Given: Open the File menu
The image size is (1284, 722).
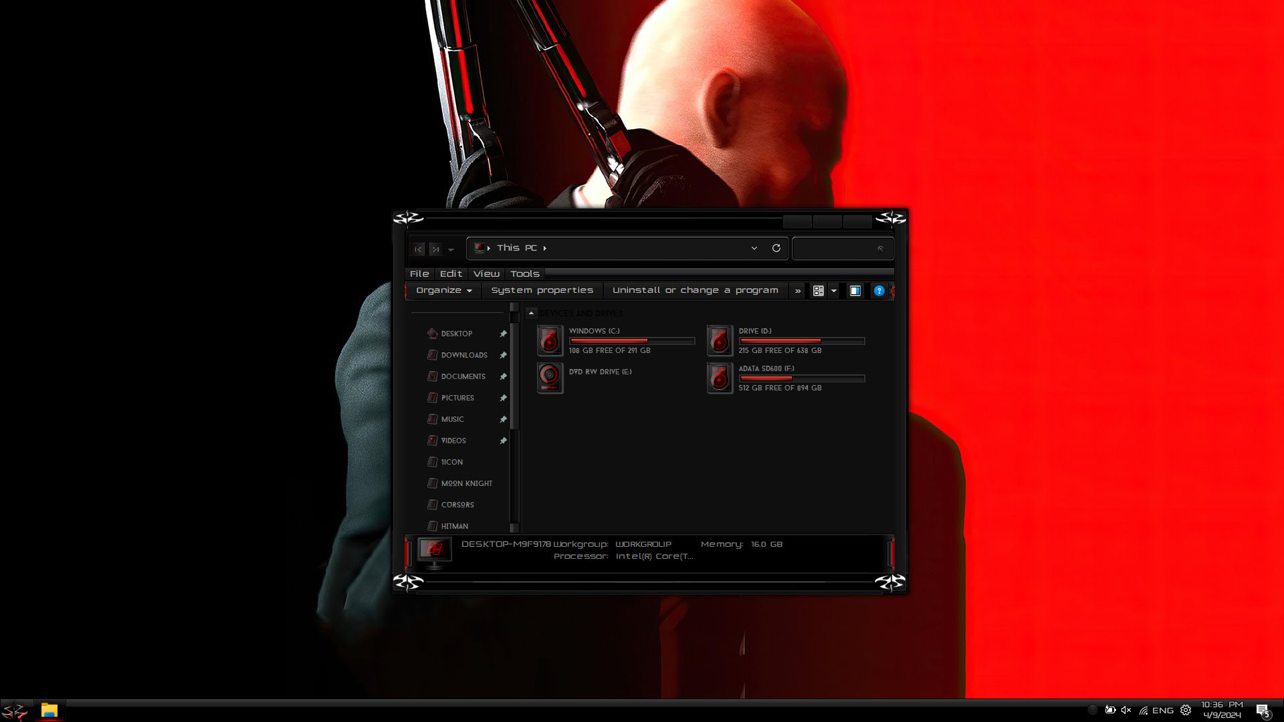Looking at the screenshot, I should [x=419, y=273].
